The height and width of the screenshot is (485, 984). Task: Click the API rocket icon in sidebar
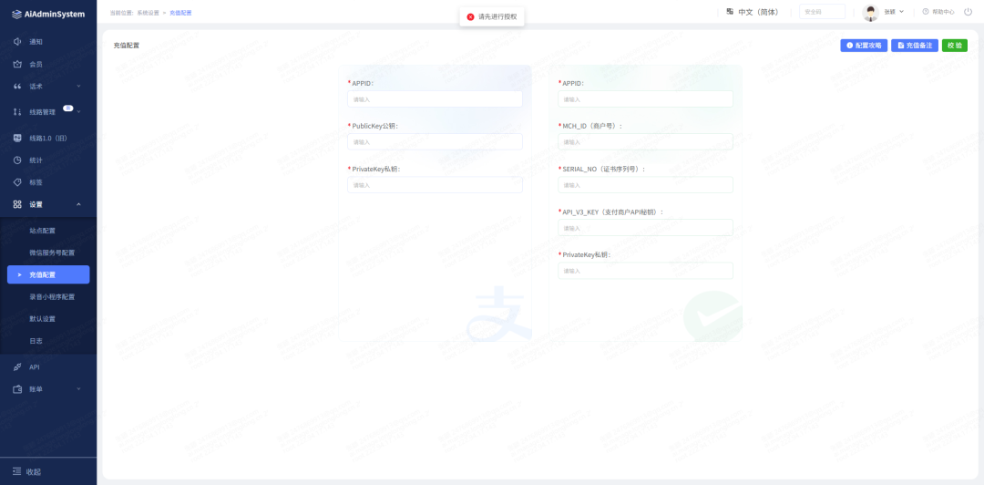(x=17, y=366)
